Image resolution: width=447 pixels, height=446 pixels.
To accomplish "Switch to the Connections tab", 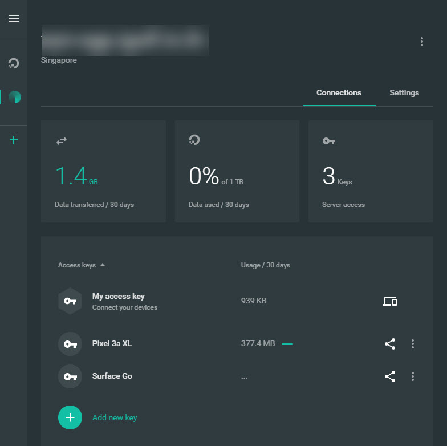I will tap(339, 92).
